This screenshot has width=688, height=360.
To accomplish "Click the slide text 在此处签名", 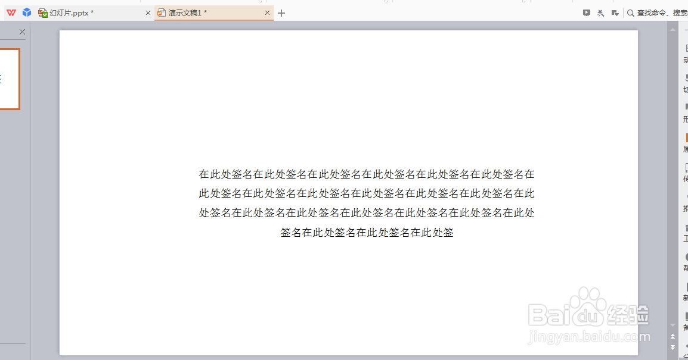I will [367, 204].
